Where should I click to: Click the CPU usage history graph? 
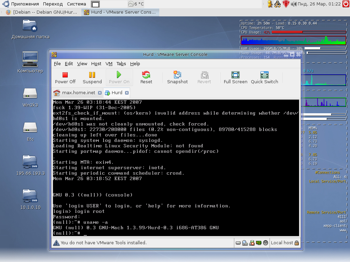pos(294,40)
